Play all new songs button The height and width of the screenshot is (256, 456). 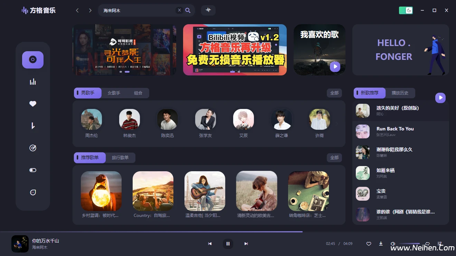point(440,98)
